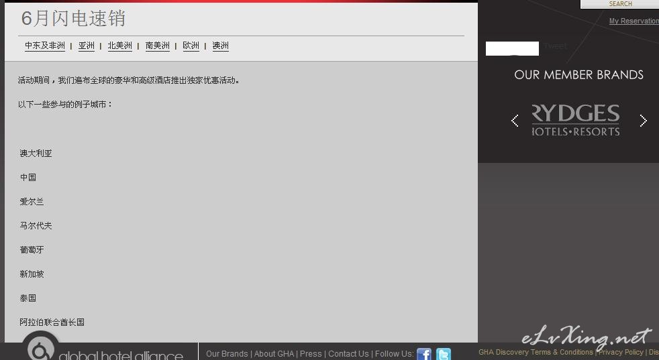
Task: Click the 新加坡 country entry
Action: pyautogui.click(x=32, y=274)
